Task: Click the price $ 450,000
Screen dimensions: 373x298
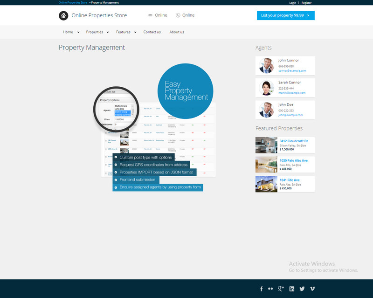Action: (285, 188)
